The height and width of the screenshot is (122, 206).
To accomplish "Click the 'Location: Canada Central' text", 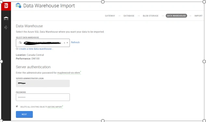I will tap(30, 55).
